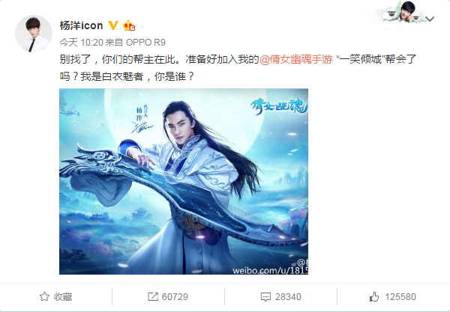Click the post text about 一笑倾城 帮会
Viewport: 450px width, 312px height.
[x=238, y=67]
